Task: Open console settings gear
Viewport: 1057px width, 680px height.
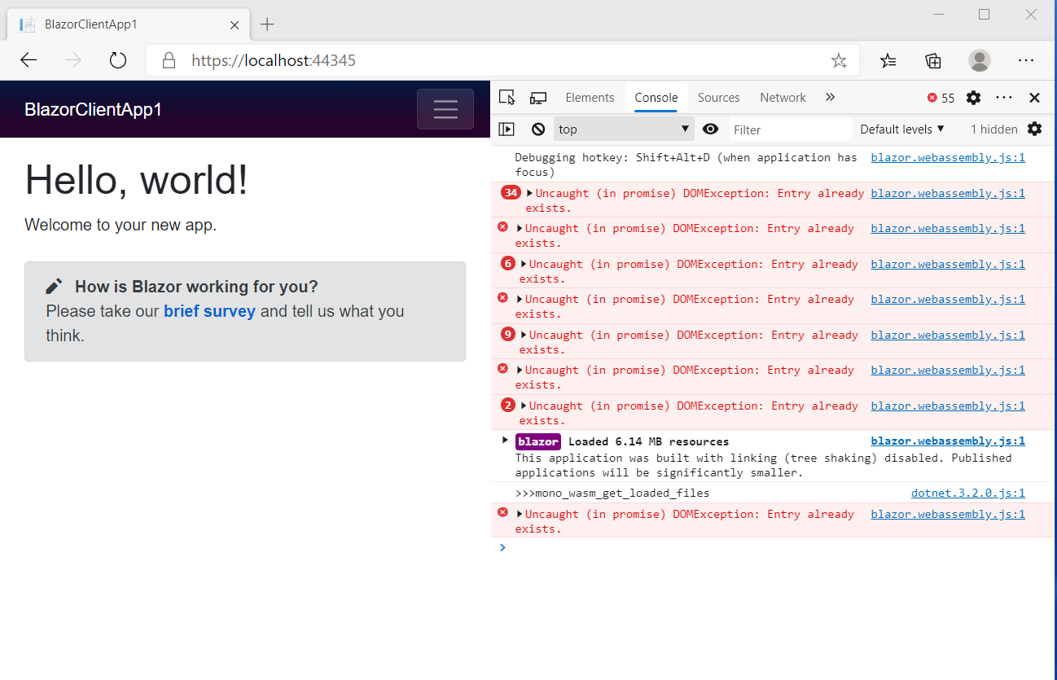Action: pyautogui.click(x=1033, y=129)
